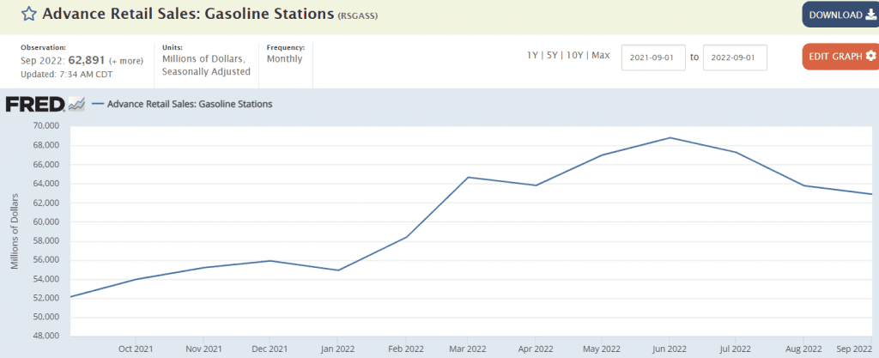
Task: Click the blue legend line marker
Action: tap(98, 104)
